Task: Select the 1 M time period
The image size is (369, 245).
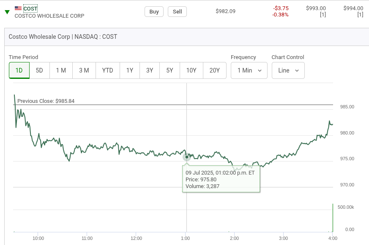Action: click(x=61, y=70)
